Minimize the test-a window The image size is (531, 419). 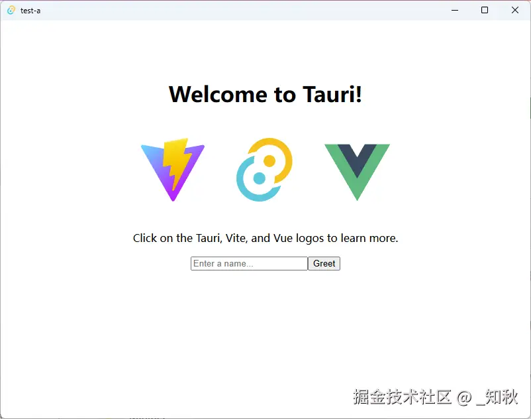(455, 10)
